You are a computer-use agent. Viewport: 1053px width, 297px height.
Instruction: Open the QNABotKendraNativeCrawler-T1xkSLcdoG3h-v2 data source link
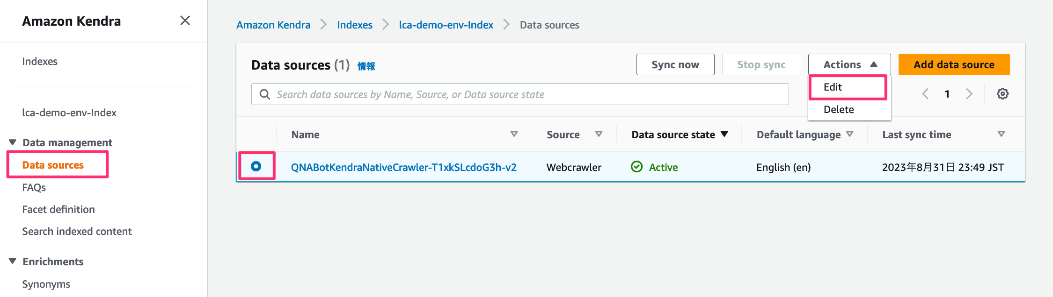(403, 167)
